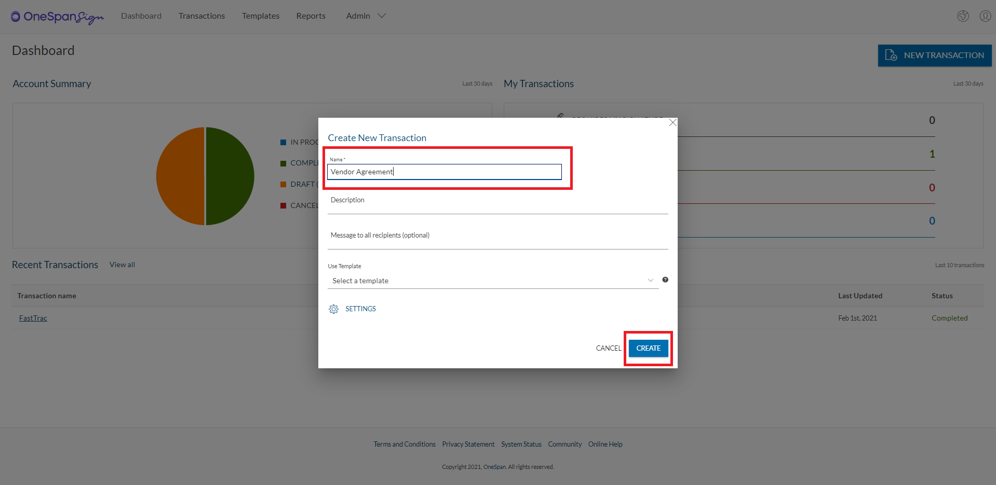Click Message to all recipients field
Image resolution: width=996 pixels, height=485 pixels.
tap(498, 238)
